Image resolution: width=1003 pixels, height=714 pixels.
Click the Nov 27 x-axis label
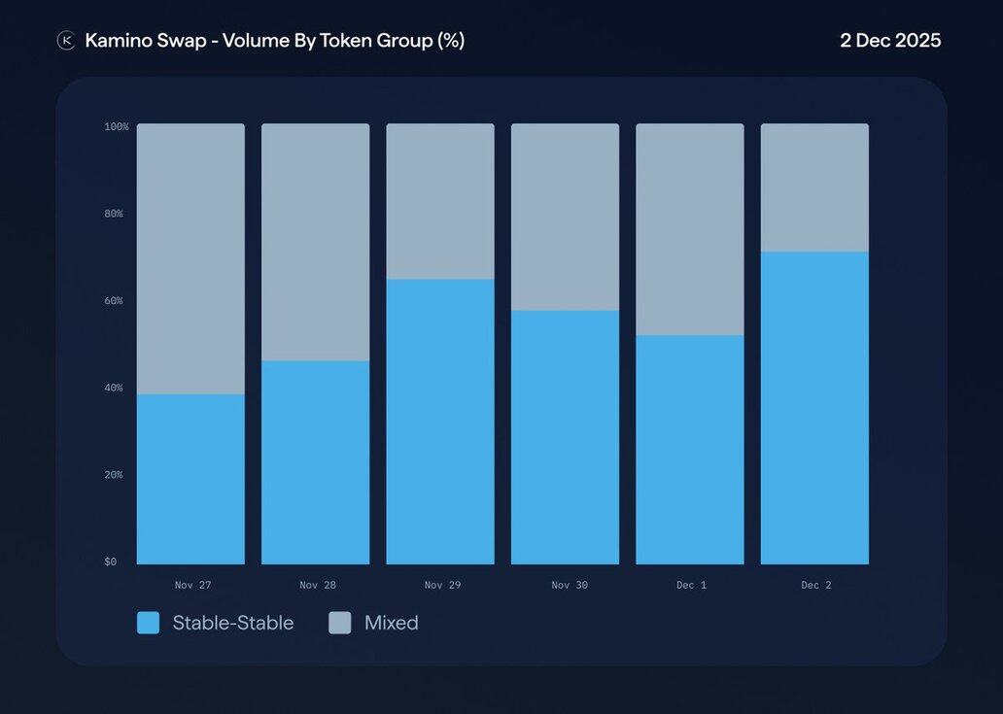tap(192, 585)
